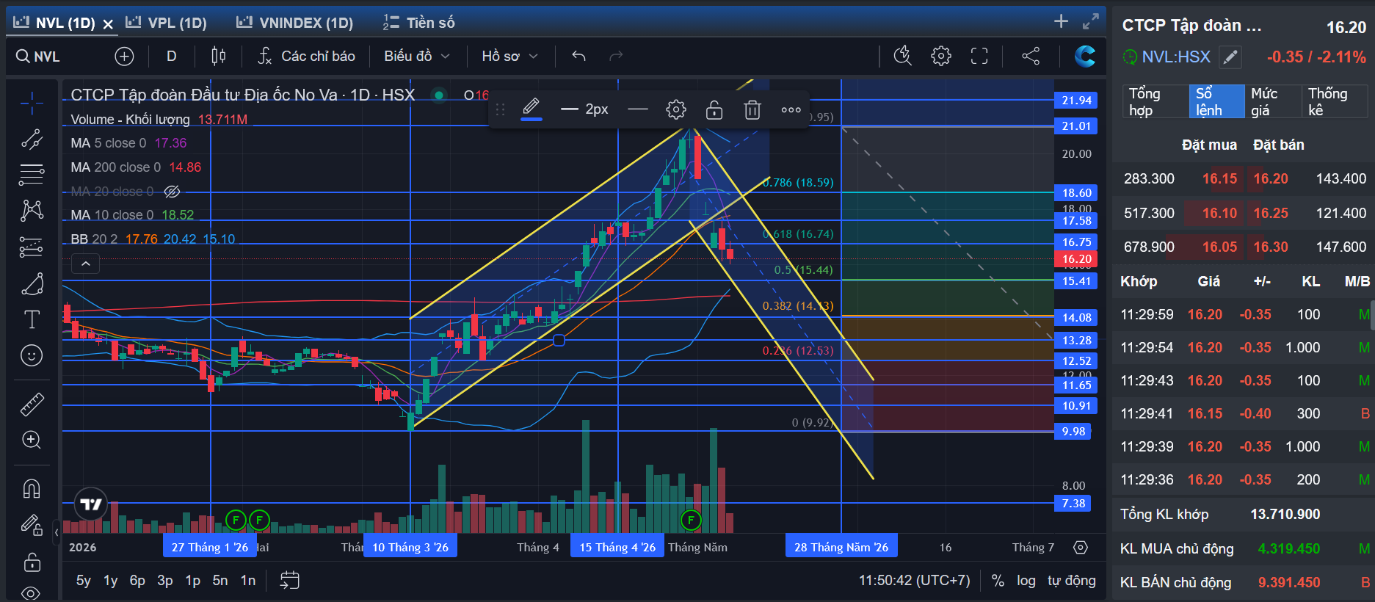Toggle auto scale 'tự động'
Screen dimensions: 1375x602
click(1072, 581)
